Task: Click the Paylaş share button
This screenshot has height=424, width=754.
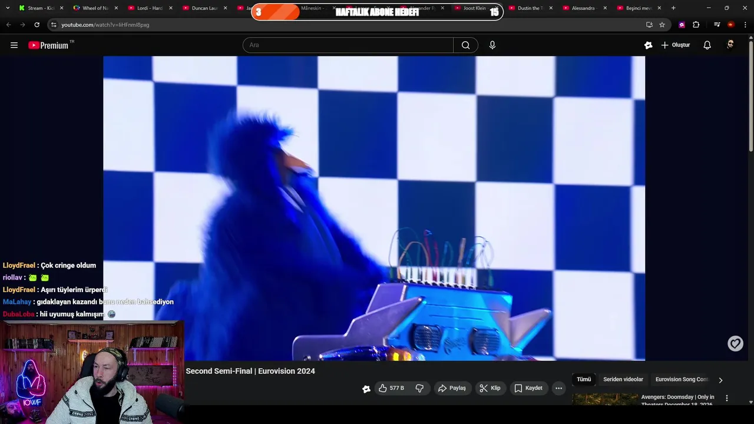Action: (452, 388)
